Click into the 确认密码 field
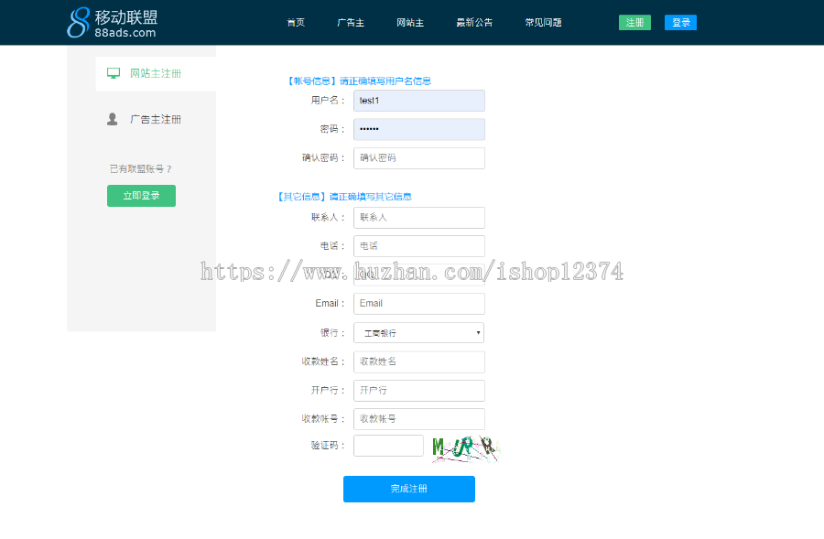Image resolution: width=824 pixels, height=539 pixels. (418, 158)
